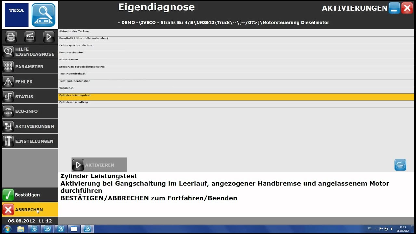Image resolution: width=416 pixels, height=234 pixels.
Task: Minimize the TEXA diagnostic window
Action: pos(394,8)
